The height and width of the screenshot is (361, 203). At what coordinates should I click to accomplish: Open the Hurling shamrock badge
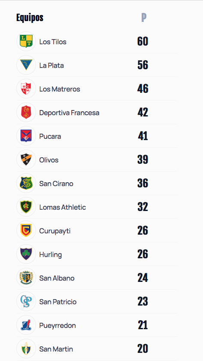coord(26,254)
